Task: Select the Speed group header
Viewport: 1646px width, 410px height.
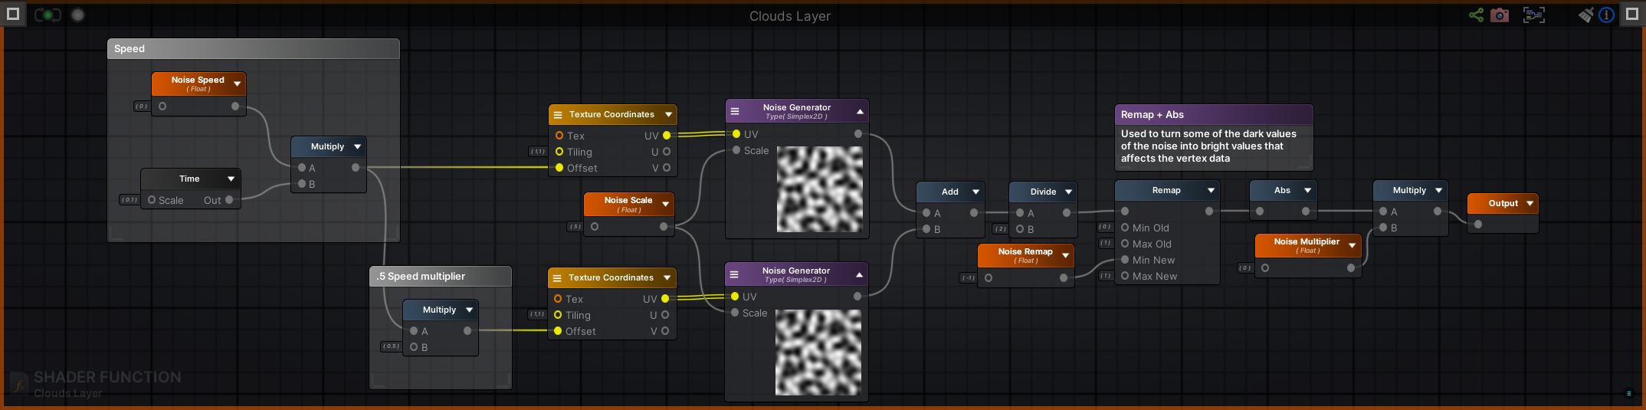Action: (x=253, y=48)
